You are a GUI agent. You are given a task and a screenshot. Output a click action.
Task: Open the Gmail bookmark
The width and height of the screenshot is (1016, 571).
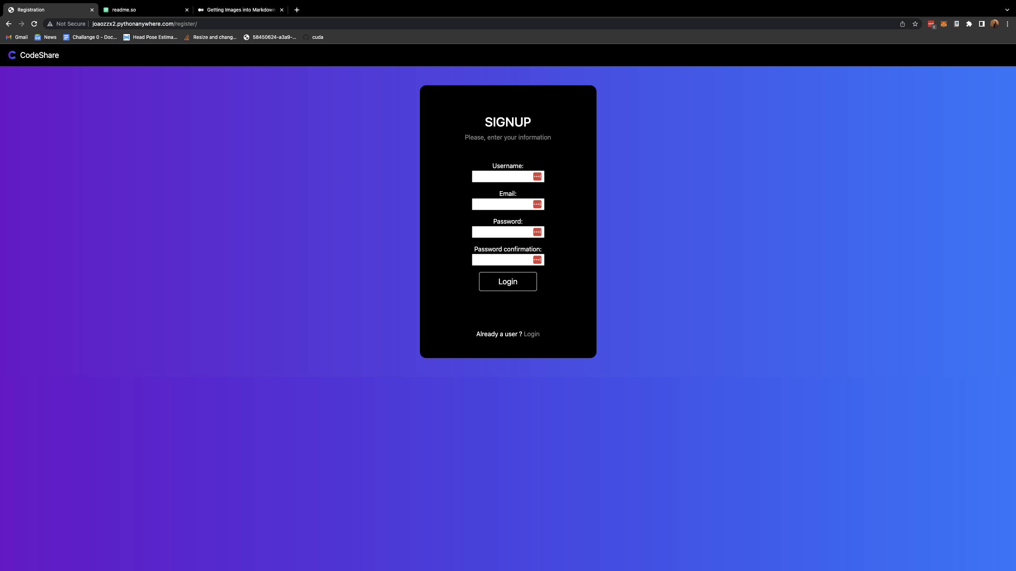[17, 37]
